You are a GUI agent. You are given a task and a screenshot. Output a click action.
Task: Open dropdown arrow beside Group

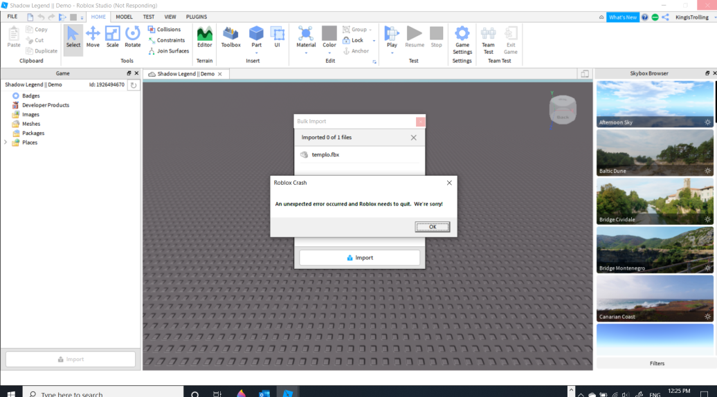click(x=370, y=30)
